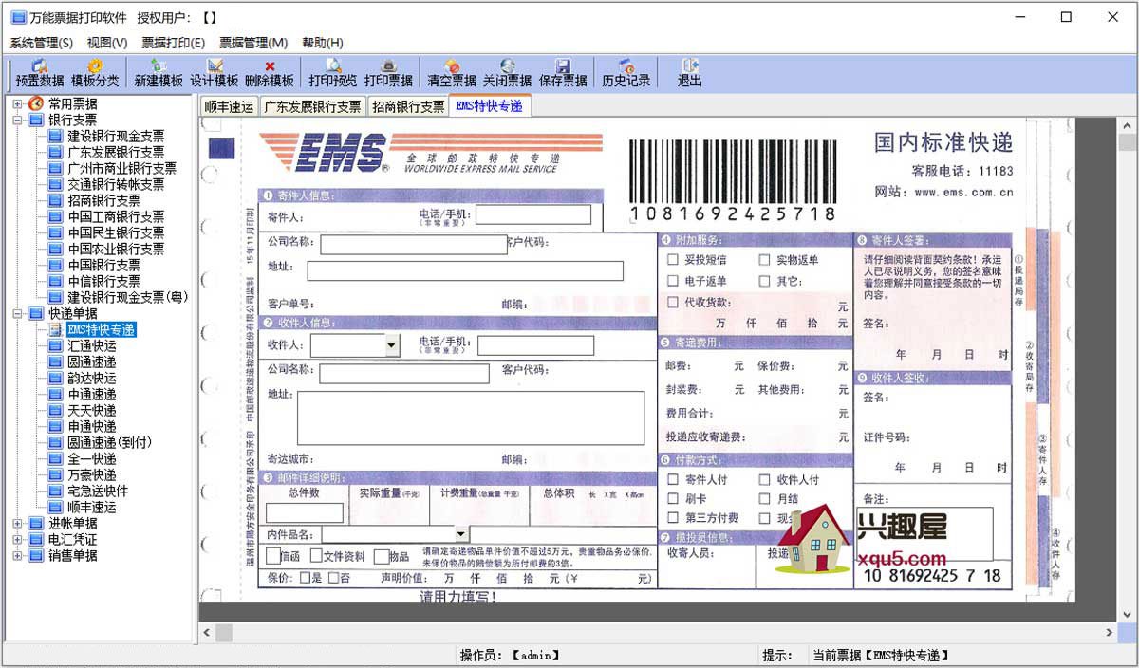This screenshot has width=1139, height=668.
Task: Open the 票据管理(M) menu
Action: pos(253,43)
